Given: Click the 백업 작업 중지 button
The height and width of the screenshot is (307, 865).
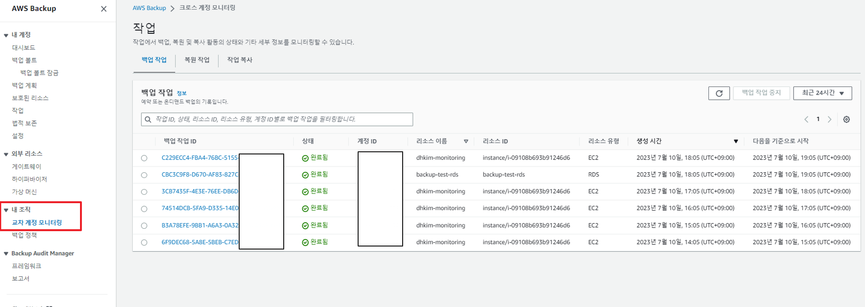Looking at the screenshot, I should tap(761, 93).
